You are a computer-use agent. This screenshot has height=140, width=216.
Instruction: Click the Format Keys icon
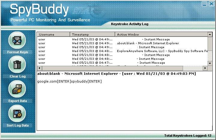tap(17, 40)
